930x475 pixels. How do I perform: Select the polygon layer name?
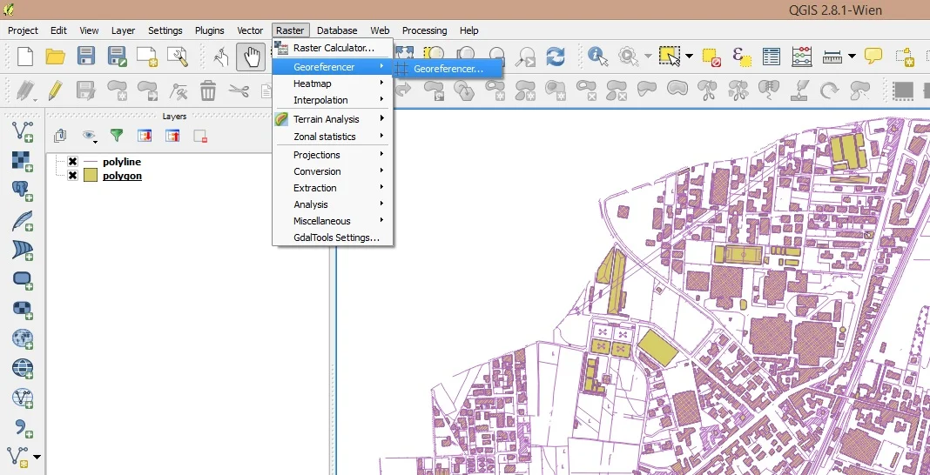122,176
